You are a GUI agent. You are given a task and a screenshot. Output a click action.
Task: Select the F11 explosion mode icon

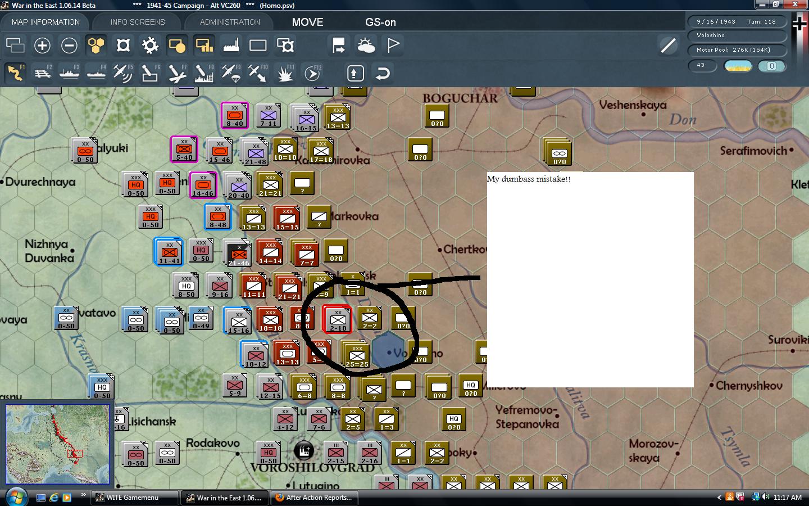coord(285,73)
